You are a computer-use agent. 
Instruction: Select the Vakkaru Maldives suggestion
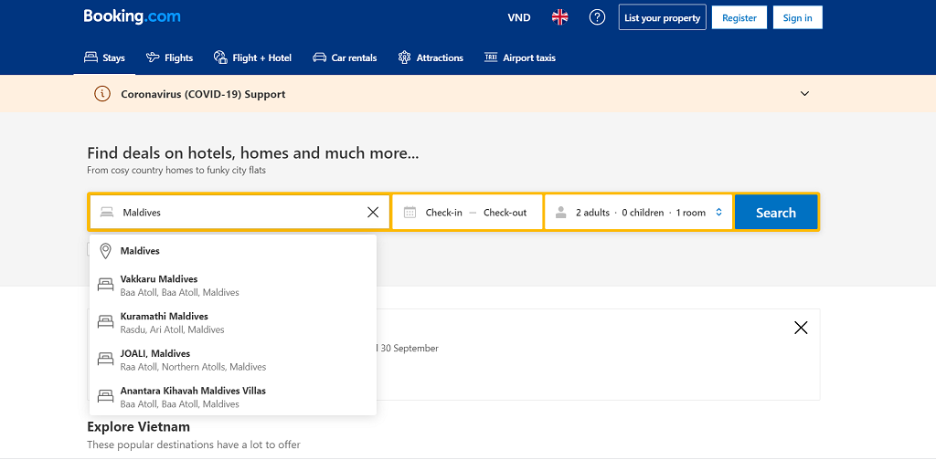pos(233,286)
